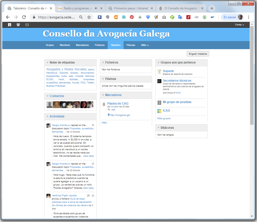This screenshot has height=222, width=257.
Task: Delete Sergio Aramburu's 12-minute-old activity entry
Action: point(93,125)
